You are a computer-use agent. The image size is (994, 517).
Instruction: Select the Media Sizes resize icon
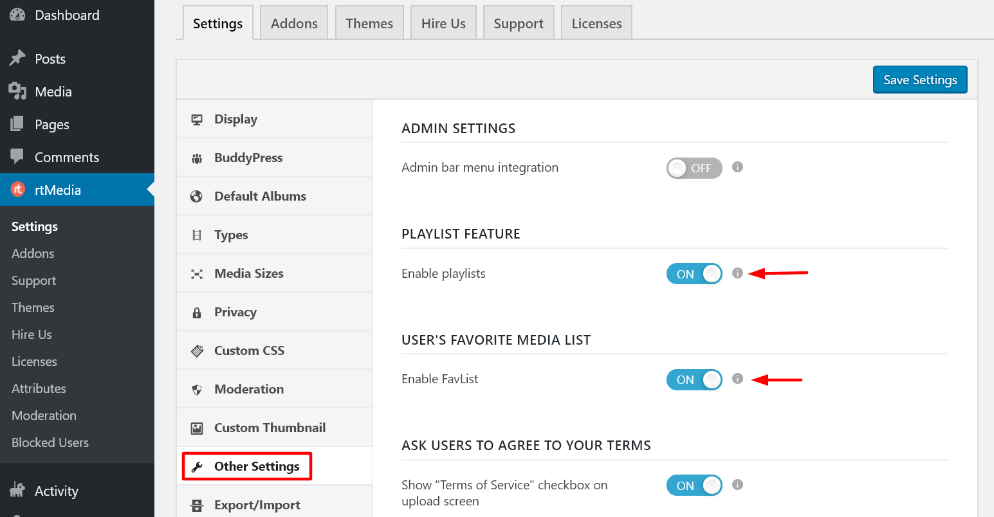(x=196, y=273)
